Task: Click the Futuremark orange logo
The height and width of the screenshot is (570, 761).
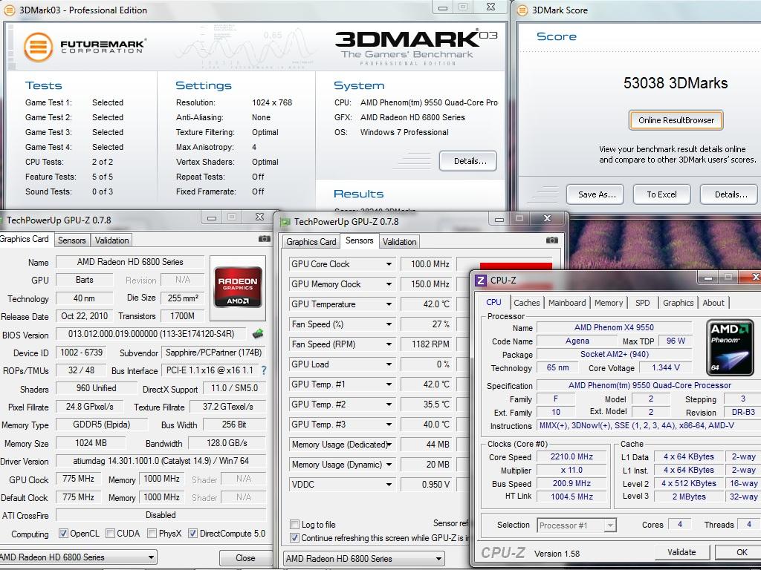Action: [39, 47]
